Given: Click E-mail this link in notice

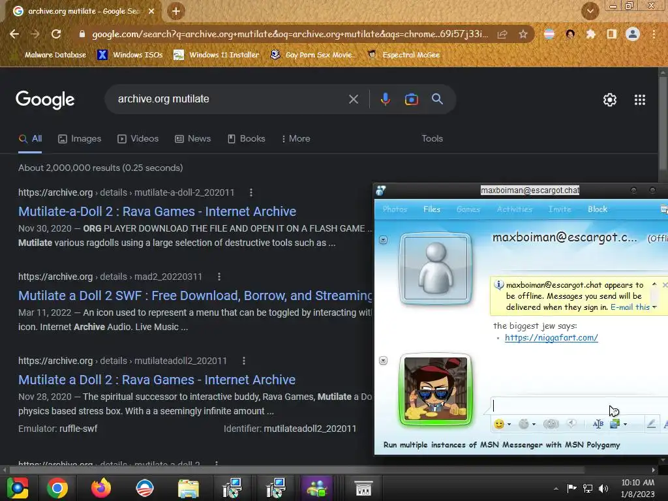Looking at the screenshot, I should point(630,307).
